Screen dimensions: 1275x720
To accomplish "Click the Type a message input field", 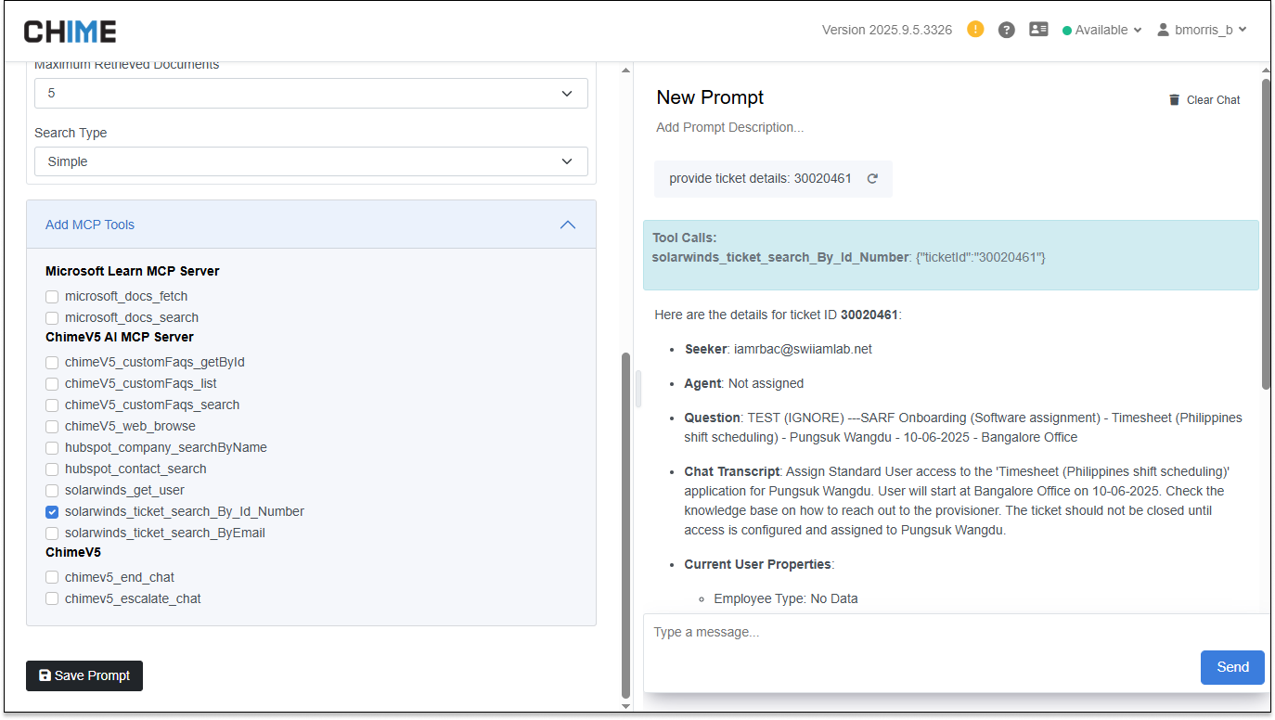I will click(x=954, y=633).
